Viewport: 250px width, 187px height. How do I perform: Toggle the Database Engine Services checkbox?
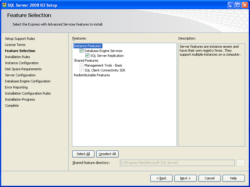pyautogui.click(x=81, y=51)
